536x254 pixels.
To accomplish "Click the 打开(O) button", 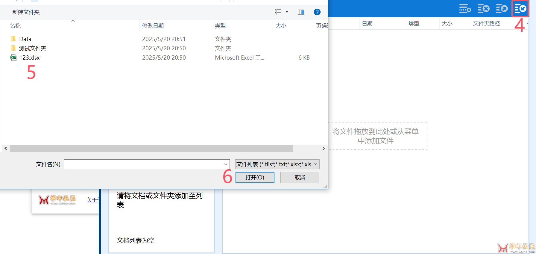I will (255, 177).
